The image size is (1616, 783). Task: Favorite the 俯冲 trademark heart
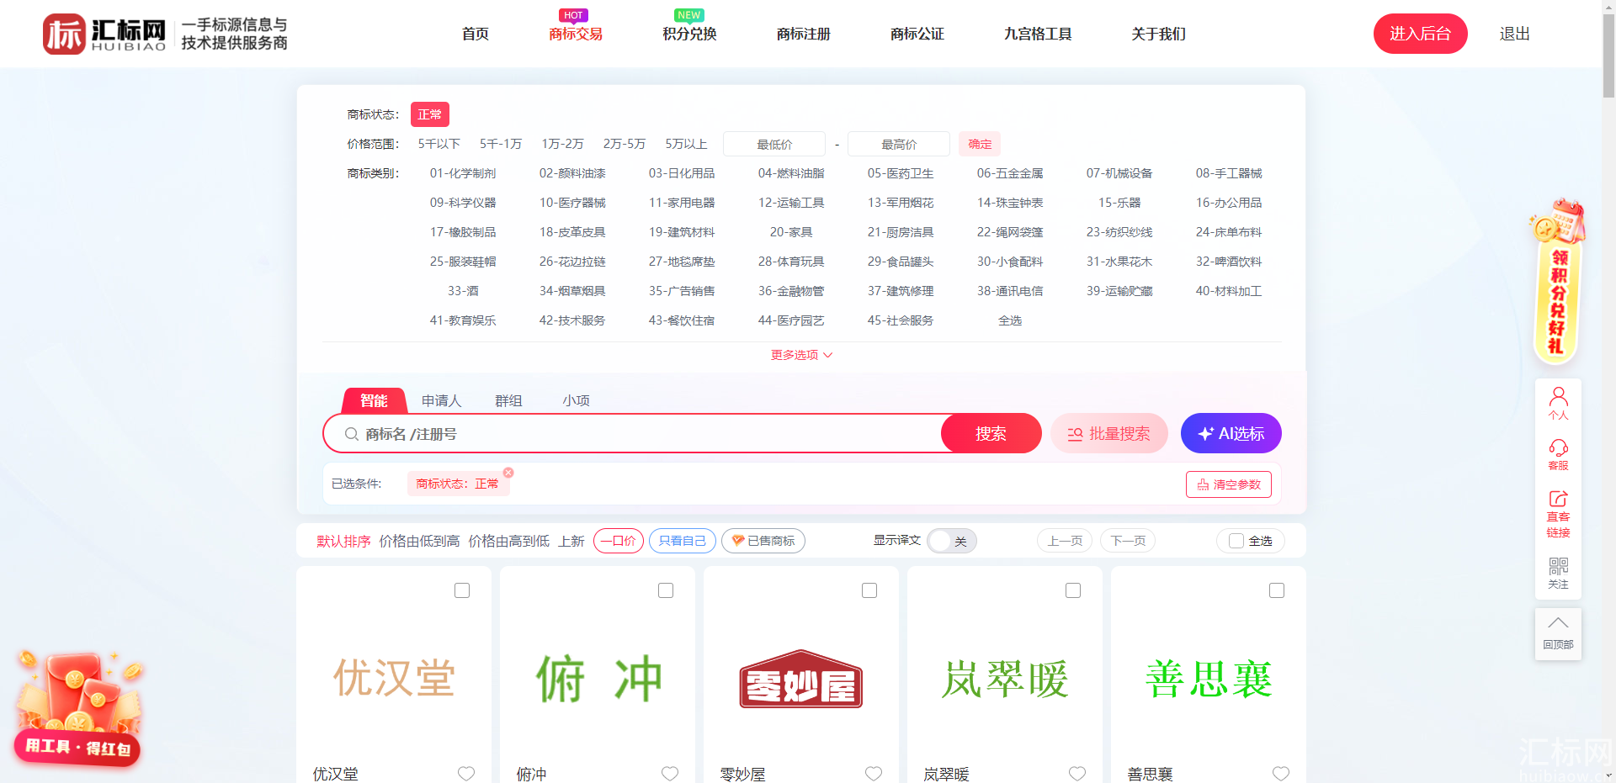[x=670, y=773]
